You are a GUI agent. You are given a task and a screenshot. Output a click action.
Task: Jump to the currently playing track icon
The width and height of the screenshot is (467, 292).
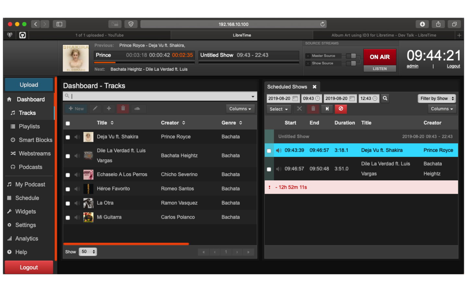[x=327, y=109]
